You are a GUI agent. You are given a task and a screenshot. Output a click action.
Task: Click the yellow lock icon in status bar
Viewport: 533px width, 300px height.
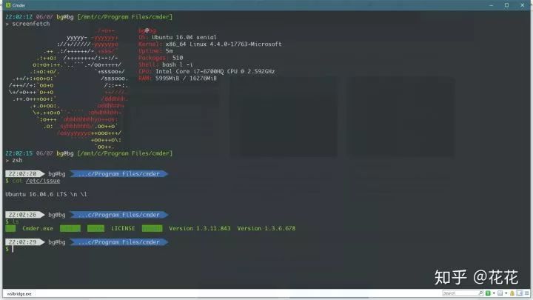tap(512, 293)
